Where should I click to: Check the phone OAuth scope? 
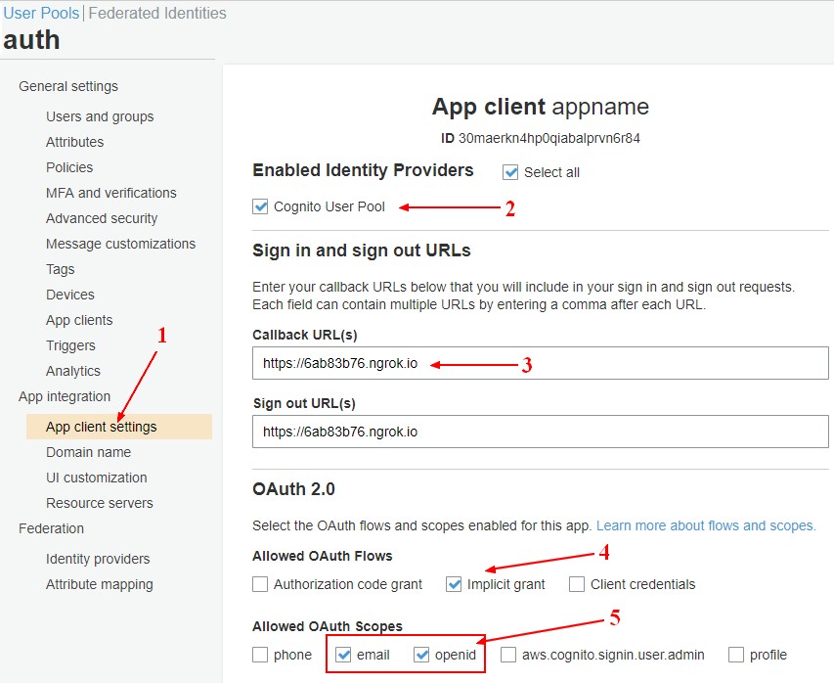[260, 655]
